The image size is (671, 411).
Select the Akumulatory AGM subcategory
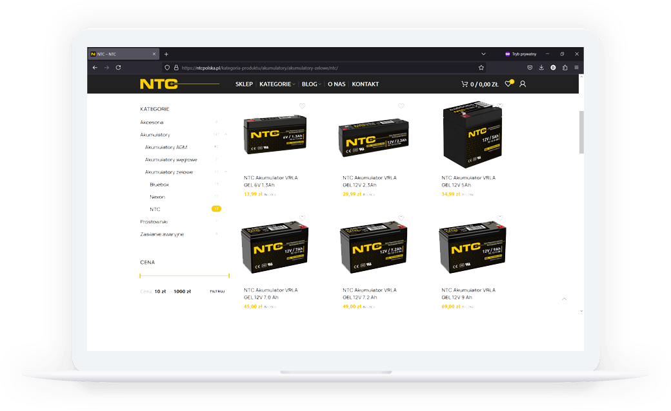[166, 147]
